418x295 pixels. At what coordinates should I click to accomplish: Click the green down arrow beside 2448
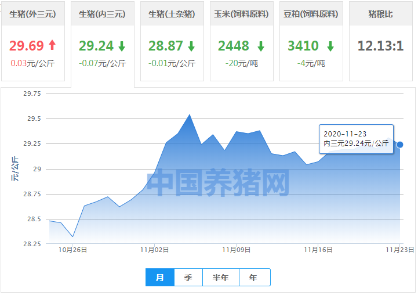tap(261, 46)
